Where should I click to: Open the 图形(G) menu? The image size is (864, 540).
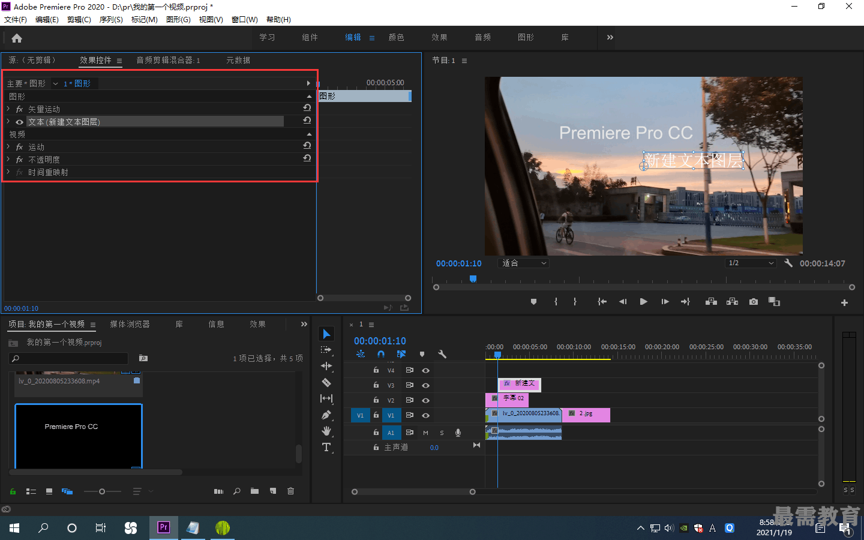(178, 19)
